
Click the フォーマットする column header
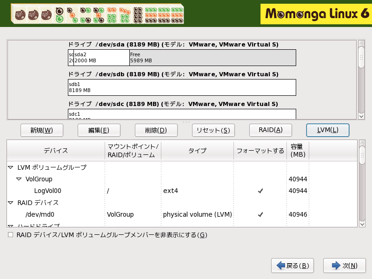pyautogui.click(x=260, y=151)
